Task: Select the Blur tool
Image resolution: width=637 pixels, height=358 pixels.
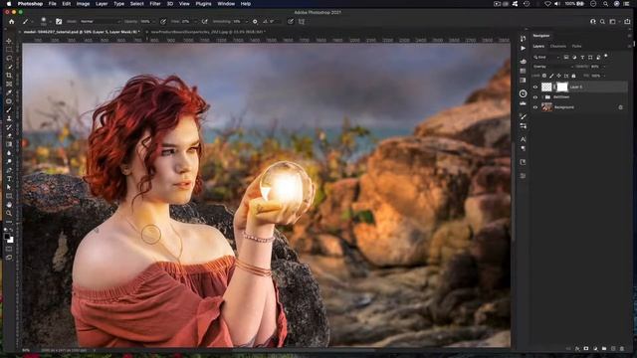Action: (9, 153)
